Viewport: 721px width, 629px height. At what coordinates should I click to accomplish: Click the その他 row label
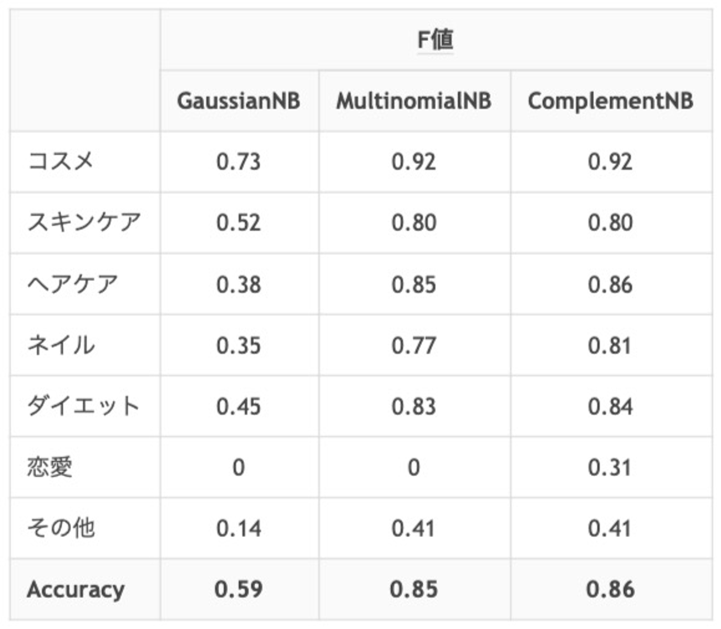61,528
